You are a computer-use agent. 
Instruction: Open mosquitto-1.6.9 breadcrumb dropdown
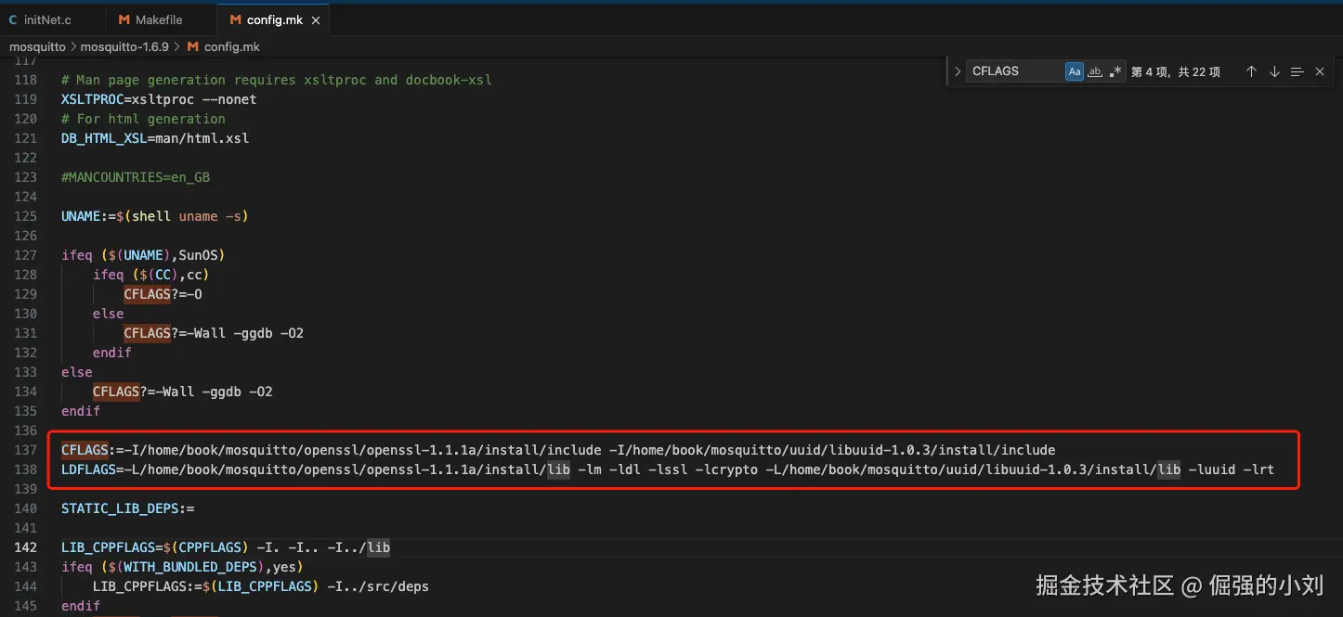(x=124, y=46)
